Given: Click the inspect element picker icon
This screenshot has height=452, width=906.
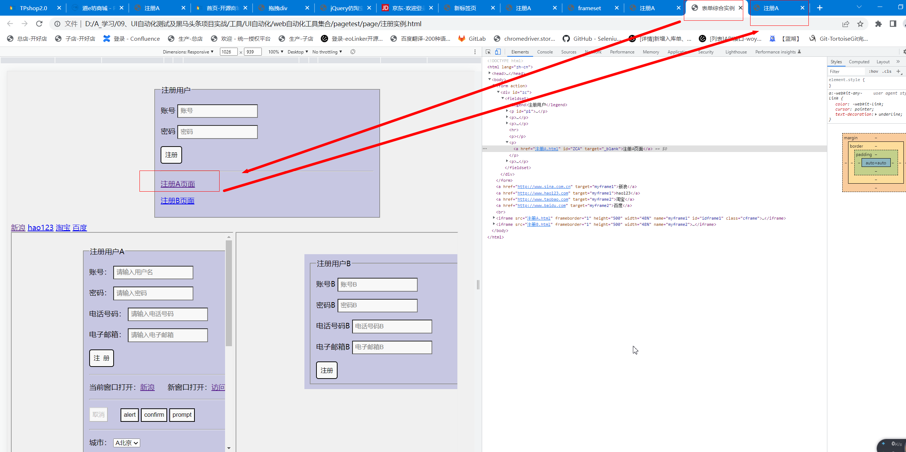Looking at the screenshot, I should [488, 52].
